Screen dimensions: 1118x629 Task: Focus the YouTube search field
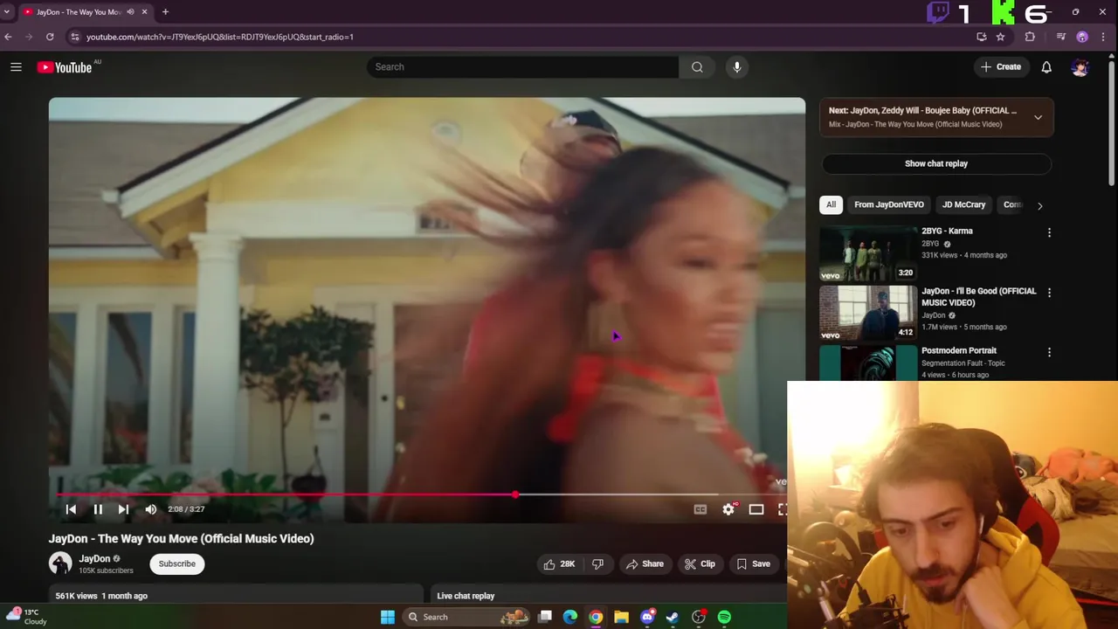[522, 67]
